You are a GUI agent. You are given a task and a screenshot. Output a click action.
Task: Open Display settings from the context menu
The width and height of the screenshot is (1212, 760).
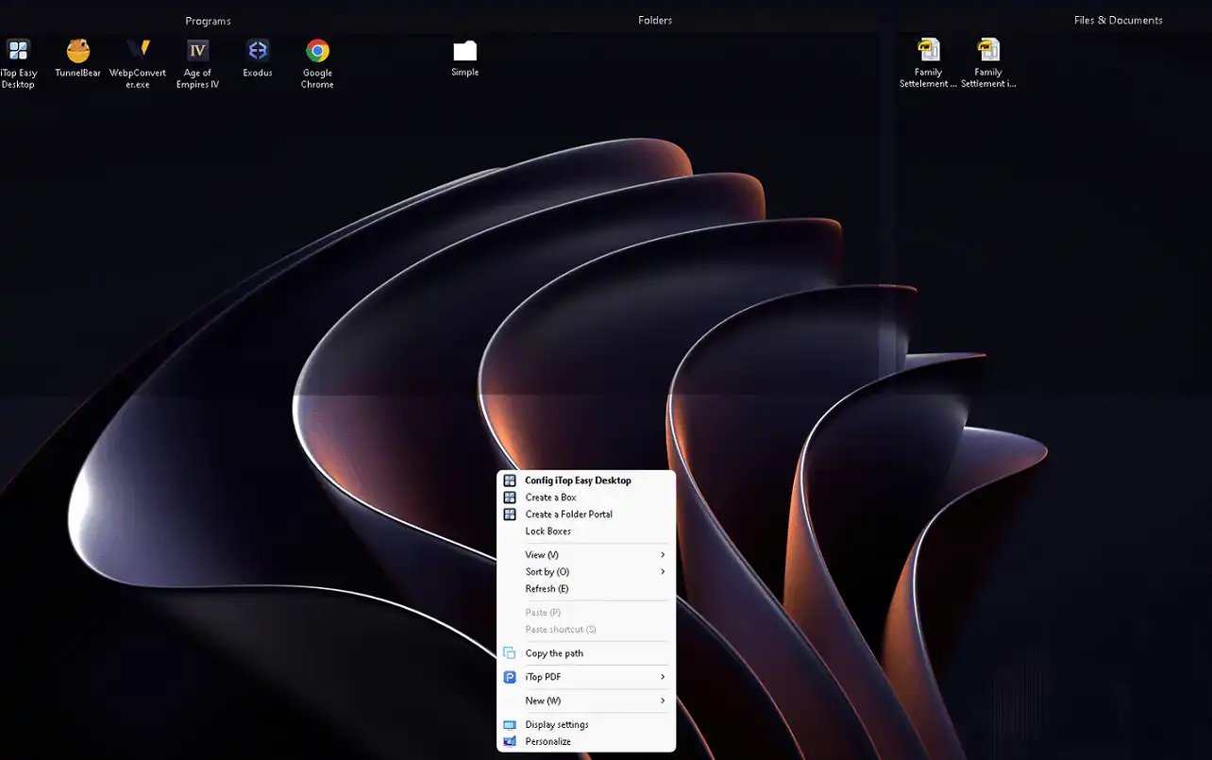tap(557, 725)
